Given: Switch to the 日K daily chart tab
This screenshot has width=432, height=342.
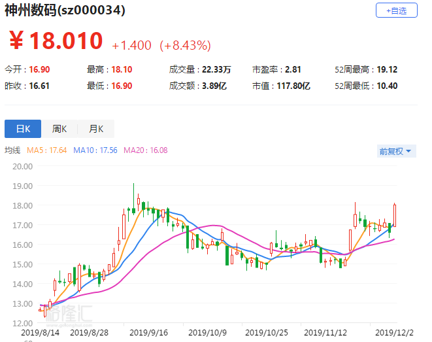Looking at the screenshot, I should tap(23, 129).
